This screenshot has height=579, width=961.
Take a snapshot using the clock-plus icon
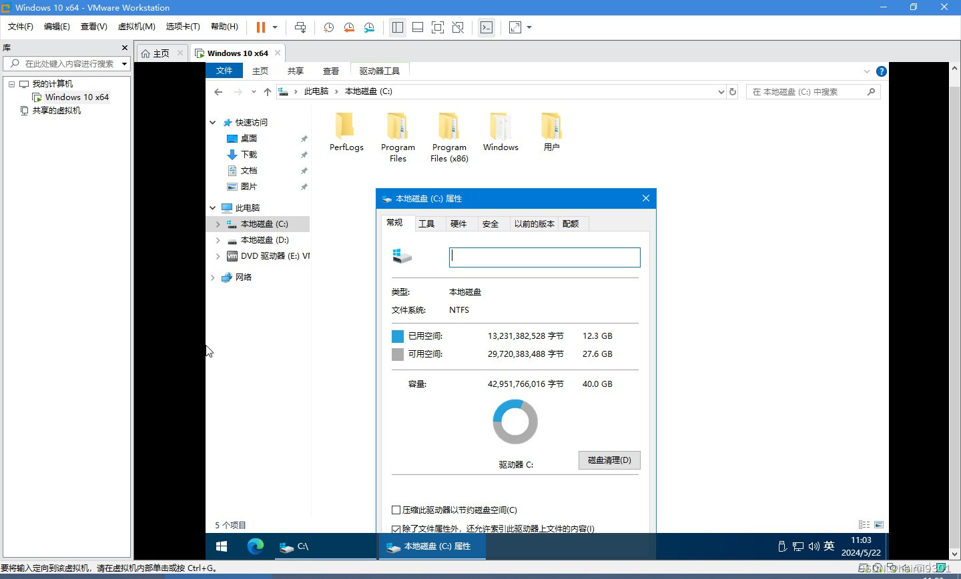pyautogui.click(x=328, y=27)
